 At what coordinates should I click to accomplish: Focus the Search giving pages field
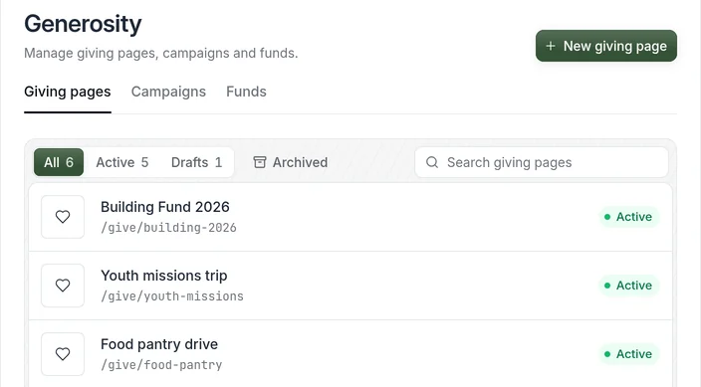pos(542,162)
